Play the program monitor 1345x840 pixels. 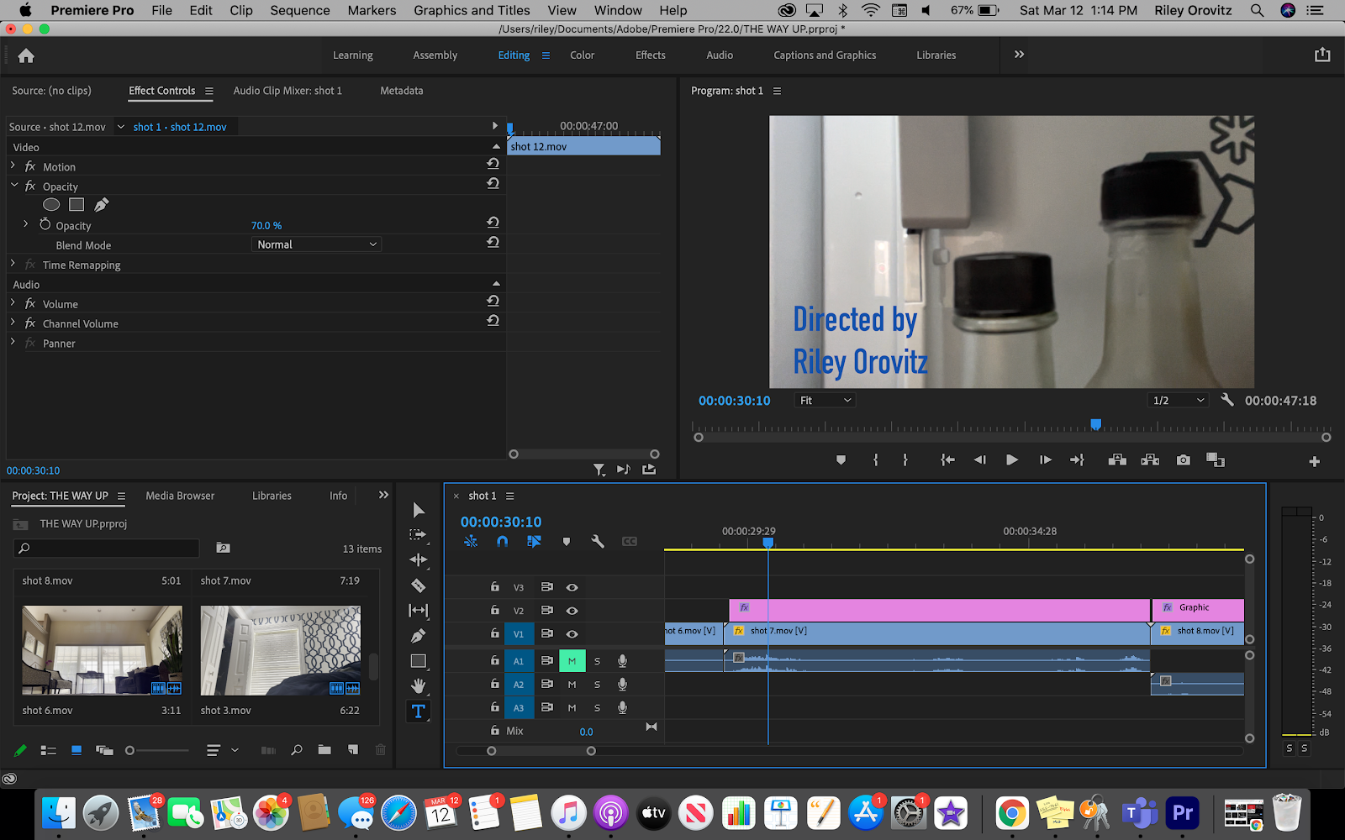(1012, 459)
